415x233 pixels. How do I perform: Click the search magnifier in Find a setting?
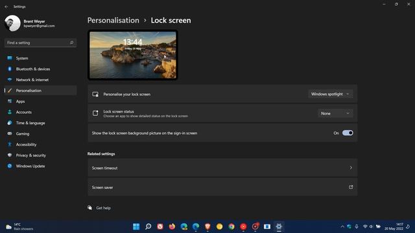tap(71, 43)
